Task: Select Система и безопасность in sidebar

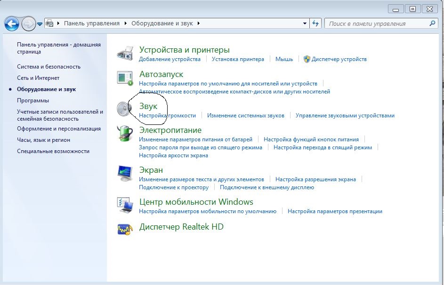Action: click(x=48, y=67)
